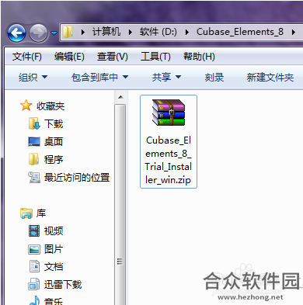Click the 迅雷下载 library icon
This screenshot has height=305, width=303.
34,284
